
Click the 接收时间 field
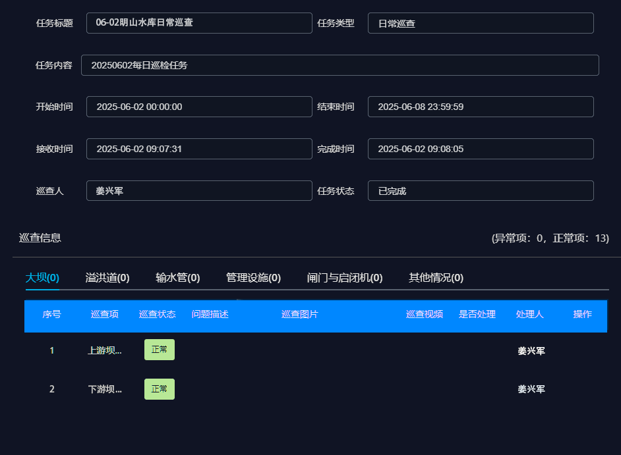pos(198,149)
